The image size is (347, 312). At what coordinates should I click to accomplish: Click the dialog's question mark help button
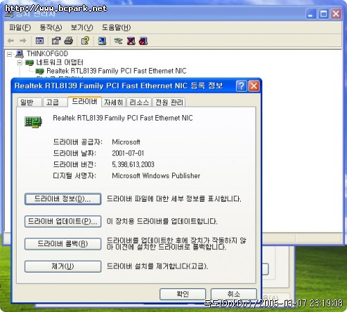pyautogui.click(x=242, y=86)
